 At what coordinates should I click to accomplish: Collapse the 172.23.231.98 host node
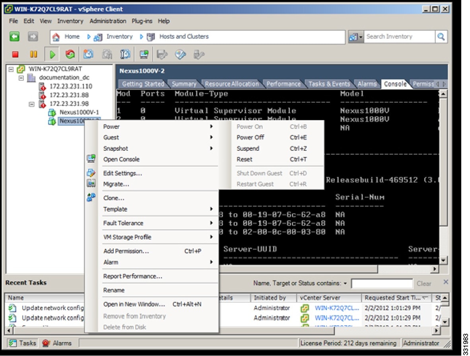(x=31, y=104)
